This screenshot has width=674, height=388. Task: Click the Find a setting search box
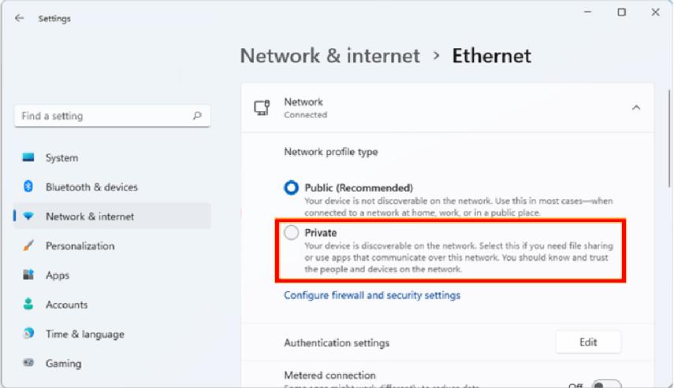click(102, 116)
